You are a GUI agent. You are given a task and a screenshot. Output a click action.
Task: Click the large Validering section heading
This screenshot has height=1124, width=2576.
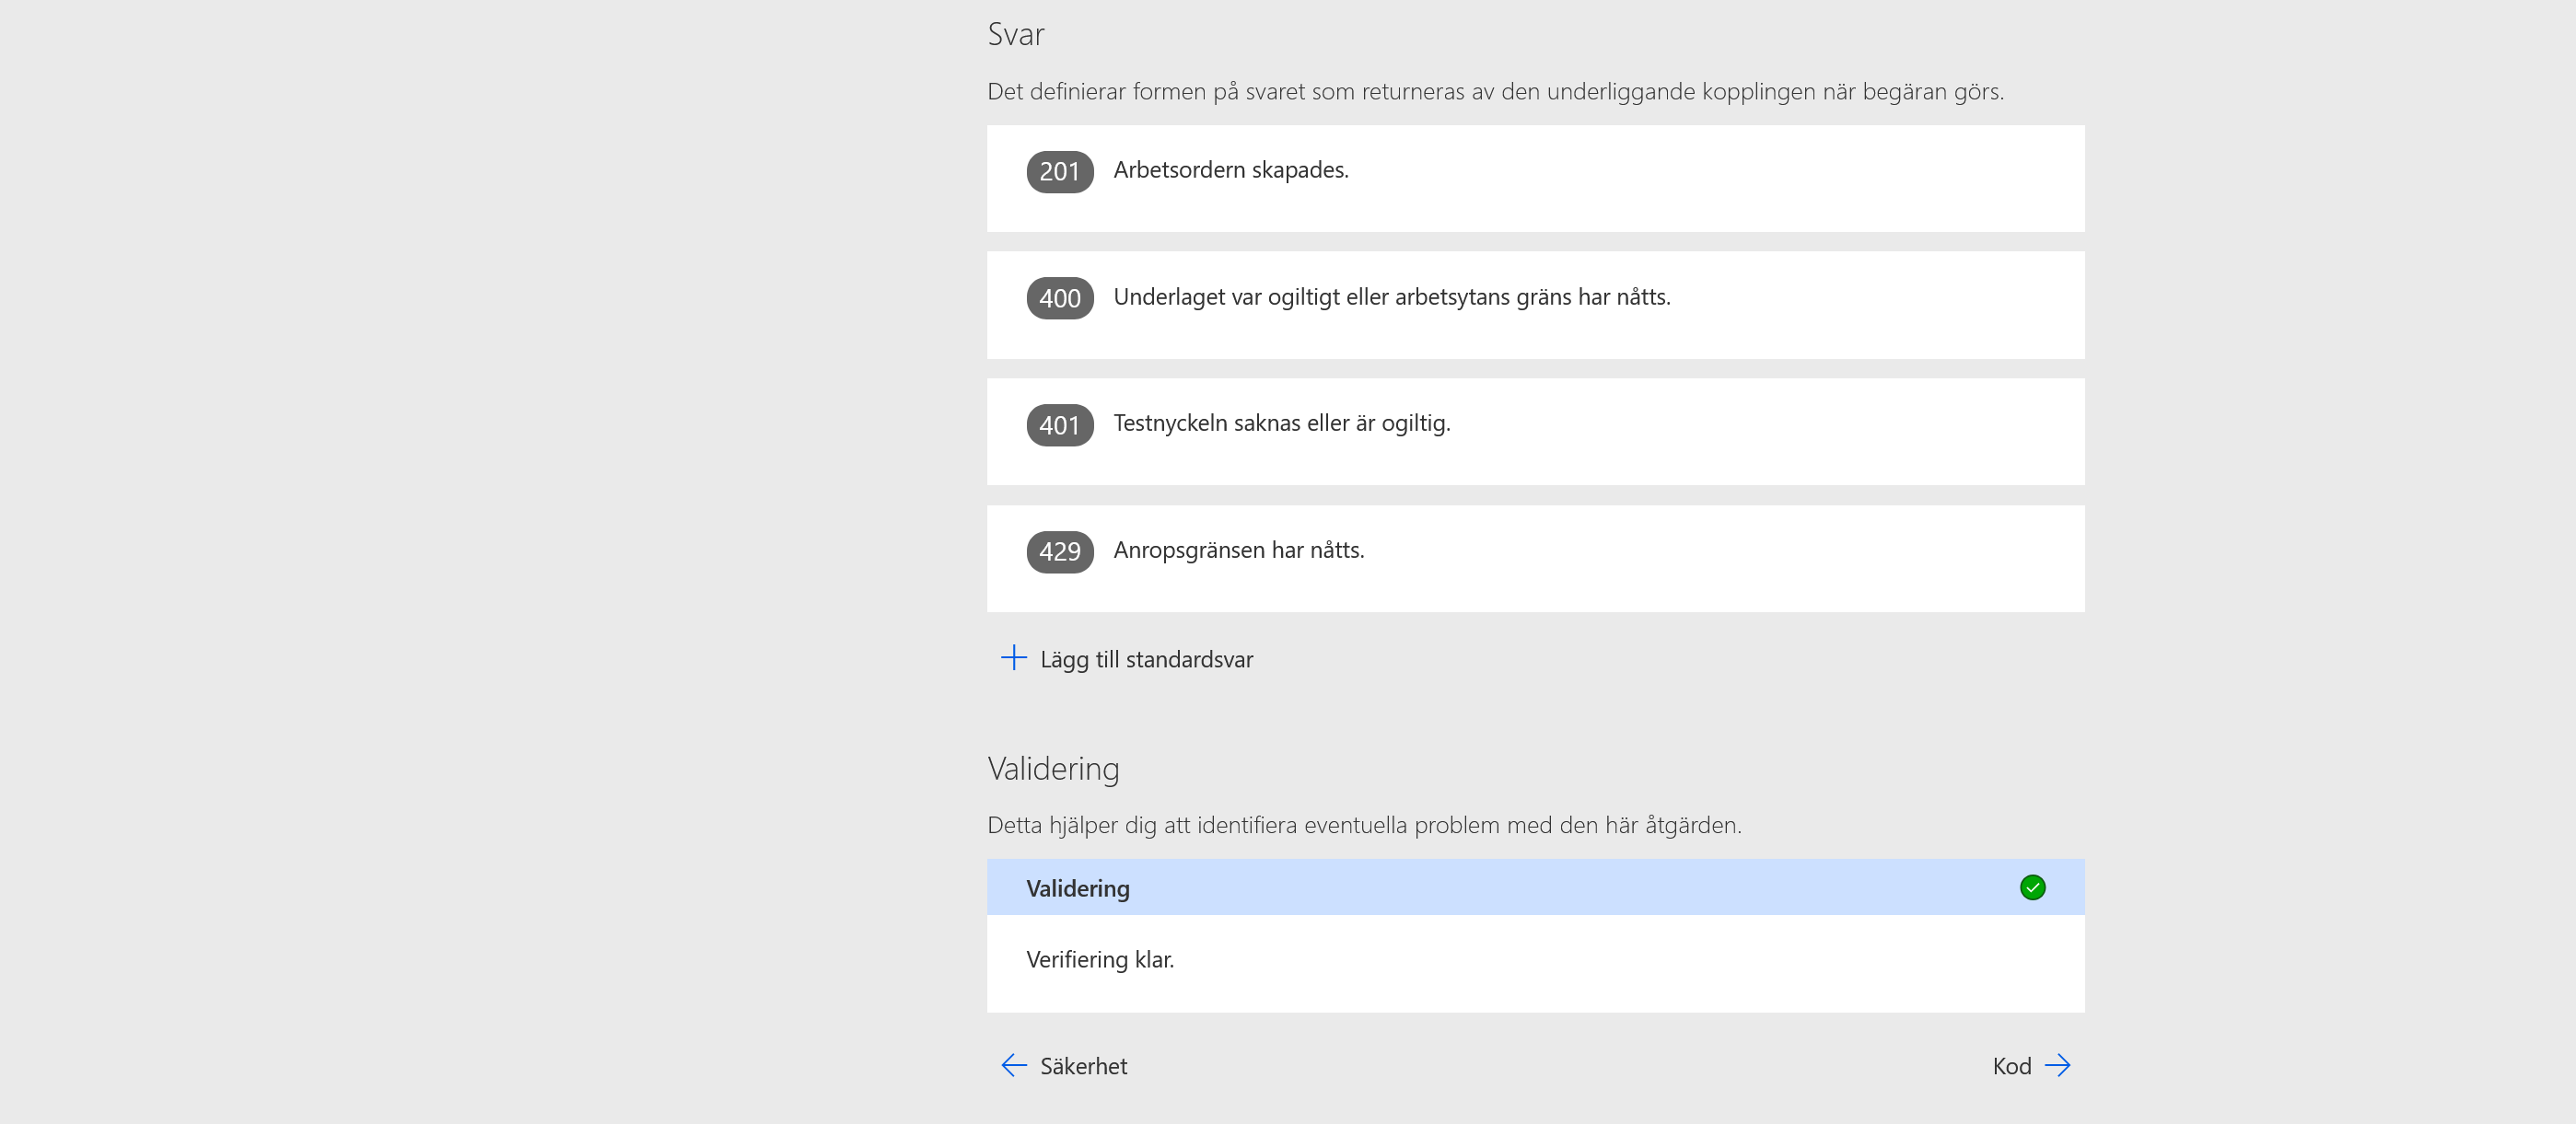1053,769
